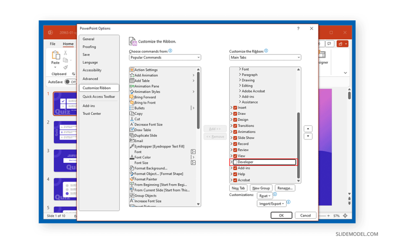
Task: Click the New Group button
Action: click(261, 188)
